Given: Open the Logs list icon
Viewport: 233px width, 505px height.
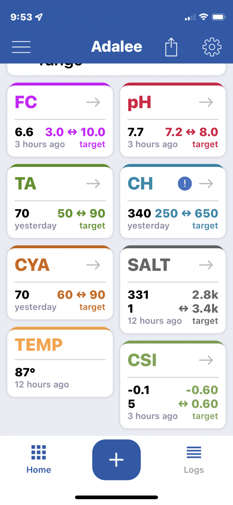Looking at the screenshot, I should click(194, 452).
